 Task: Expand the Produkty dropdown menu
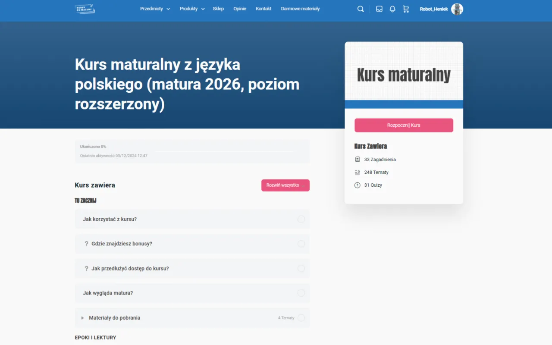tap(192, 9)
